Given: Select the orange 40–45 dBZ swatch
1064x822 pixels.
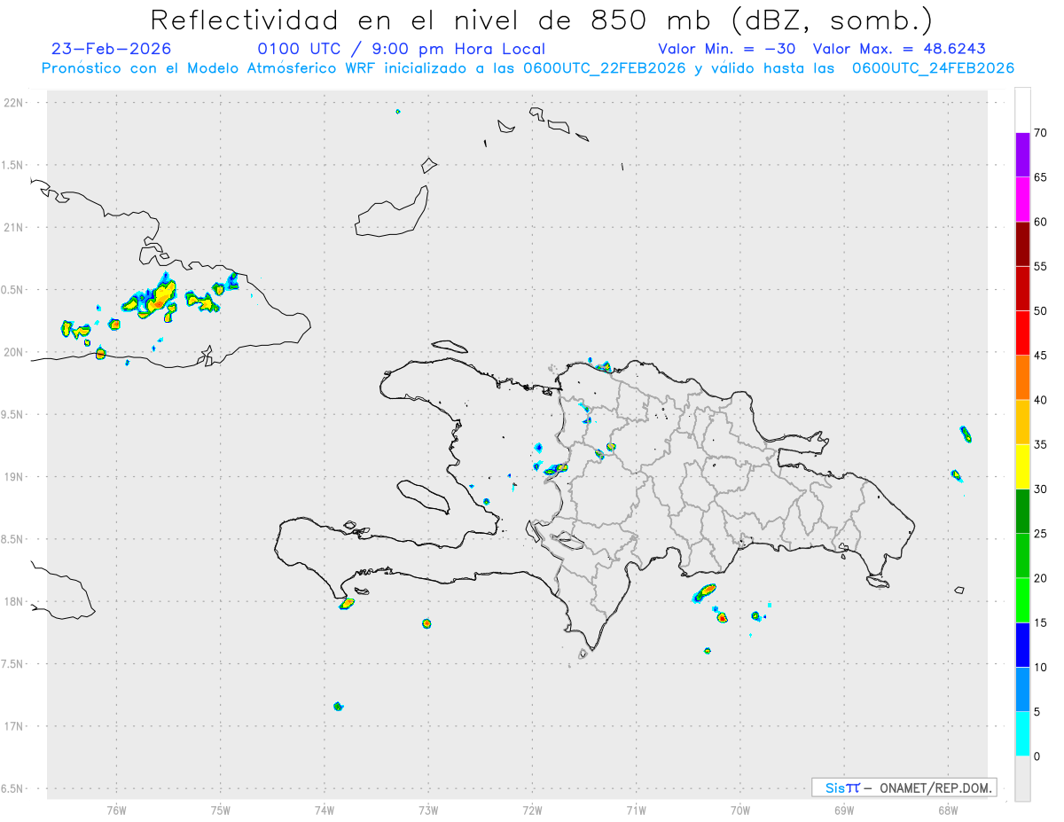Looking at the screenshot, I should click(1022, 378).
